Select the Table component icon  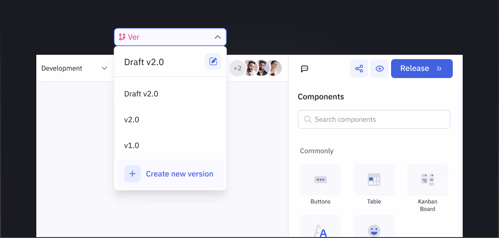[374, 179]
